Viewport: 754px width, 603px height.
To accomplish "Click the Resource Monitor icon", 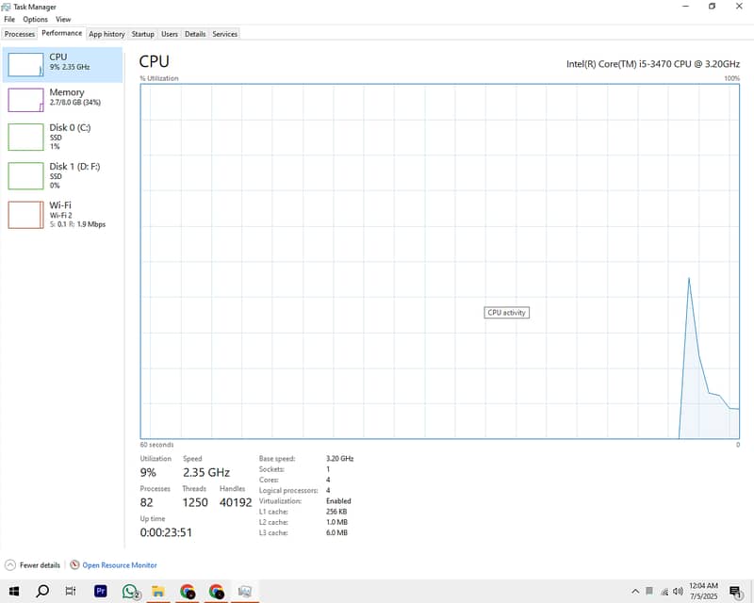I will point(74,565).
